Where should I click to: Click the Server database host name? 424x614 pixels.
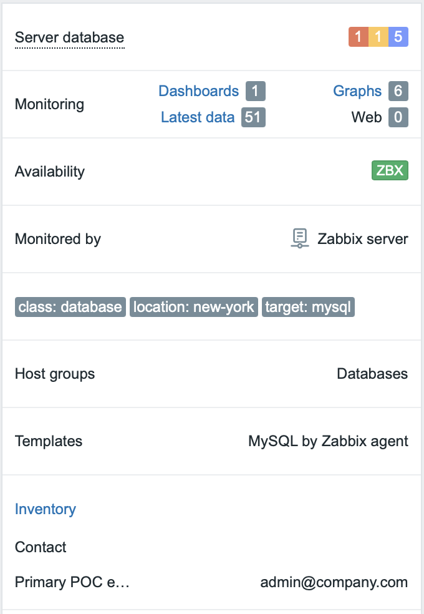pyautogui.click(x=69, y=37)
